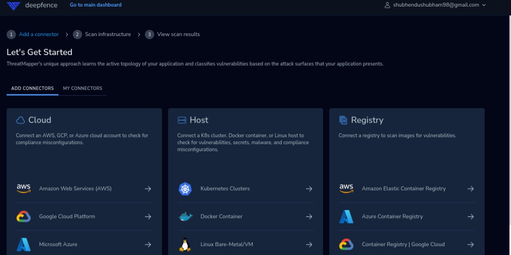Image resolution: width=511 pixels, height=255 pixels.
Task: Click the deepfence logo icon
Action: (13, 5)
